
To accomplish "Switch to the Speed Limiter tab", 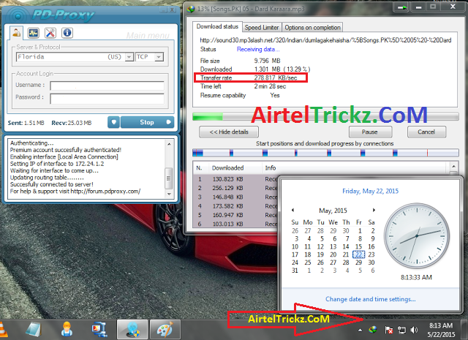I will 262,28.
